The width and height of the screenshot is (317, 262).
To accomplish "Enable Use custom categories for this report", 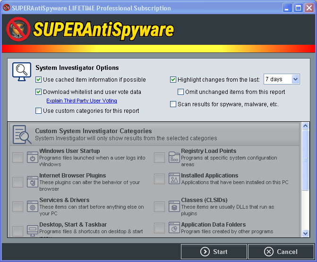I will click(38, 110).
